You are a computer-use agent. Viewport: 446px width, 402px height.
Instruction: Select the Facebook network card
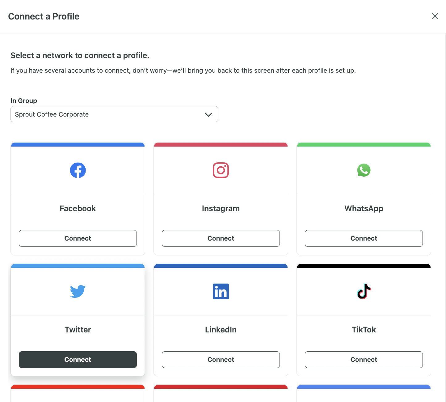[78, 198]
